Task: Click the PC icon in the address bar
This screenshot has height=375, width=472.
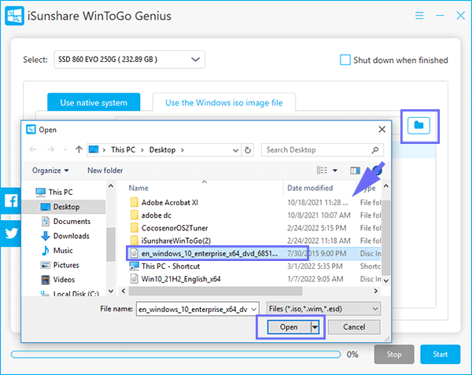Action: pos(94,149)
